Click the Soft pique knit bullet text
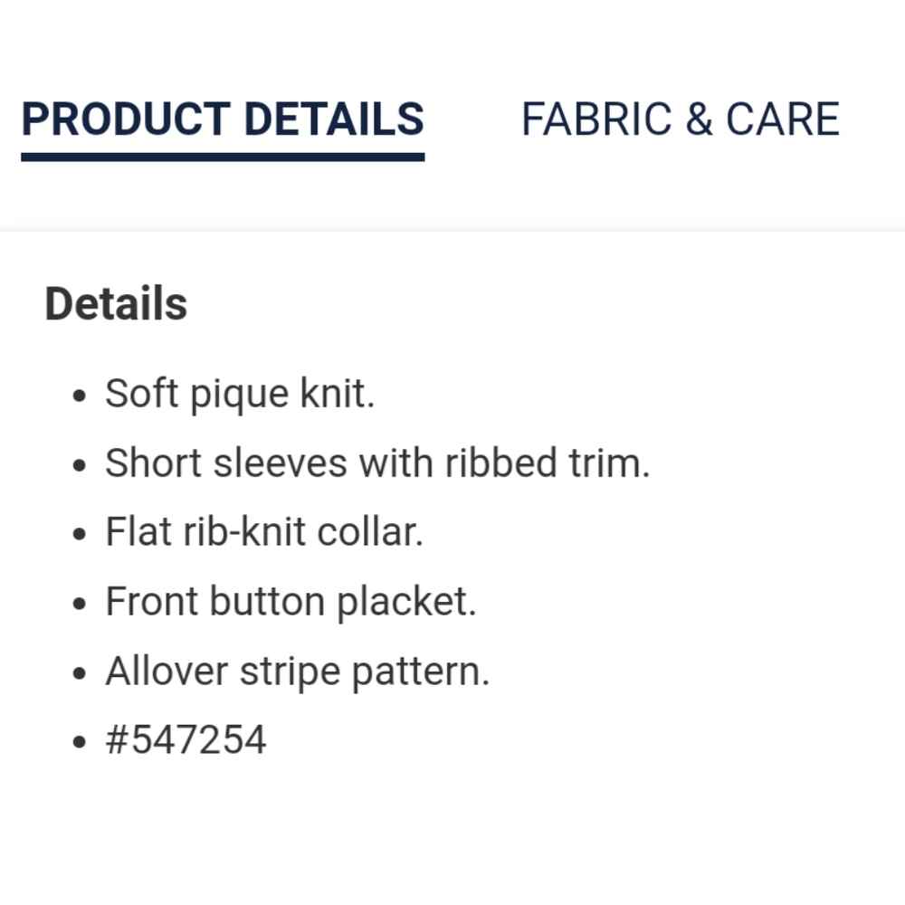Image resolution: width=905 pixels, height=905 pixels. 239,393
